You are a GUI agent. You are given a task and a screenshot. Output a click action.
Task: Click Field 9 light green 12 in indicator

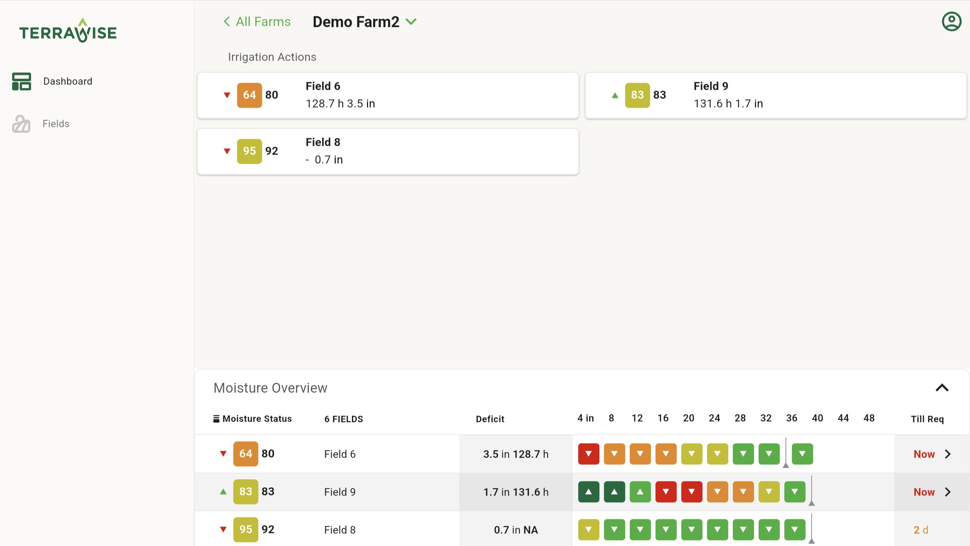tap(640, 492)
